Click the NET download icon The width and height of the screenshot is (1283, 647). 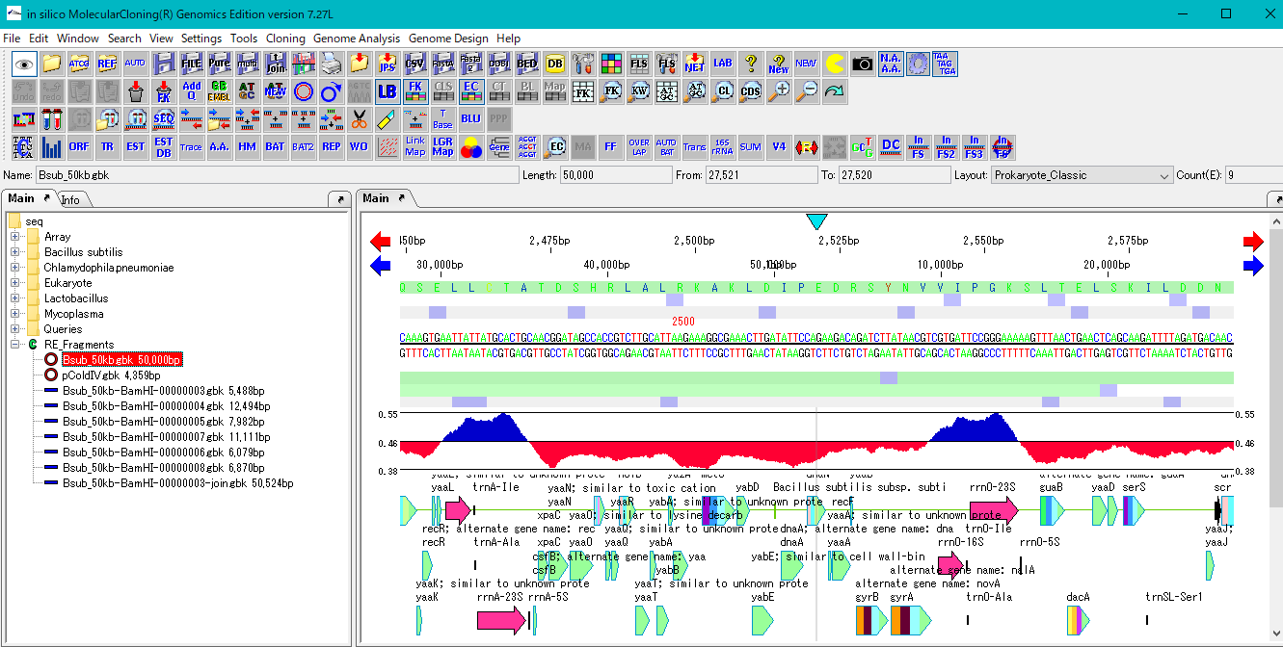tap(695, 64)
